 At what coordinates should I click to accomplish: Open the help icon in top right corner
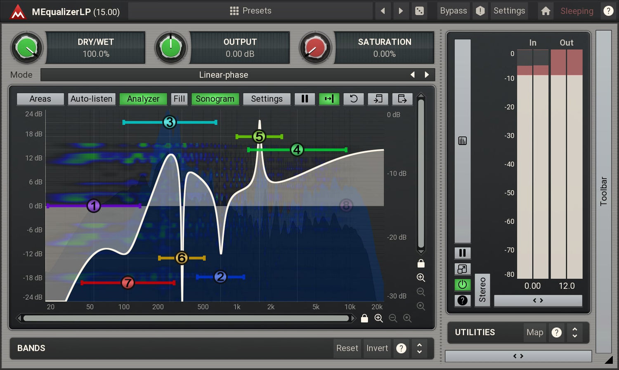(608, 11)
